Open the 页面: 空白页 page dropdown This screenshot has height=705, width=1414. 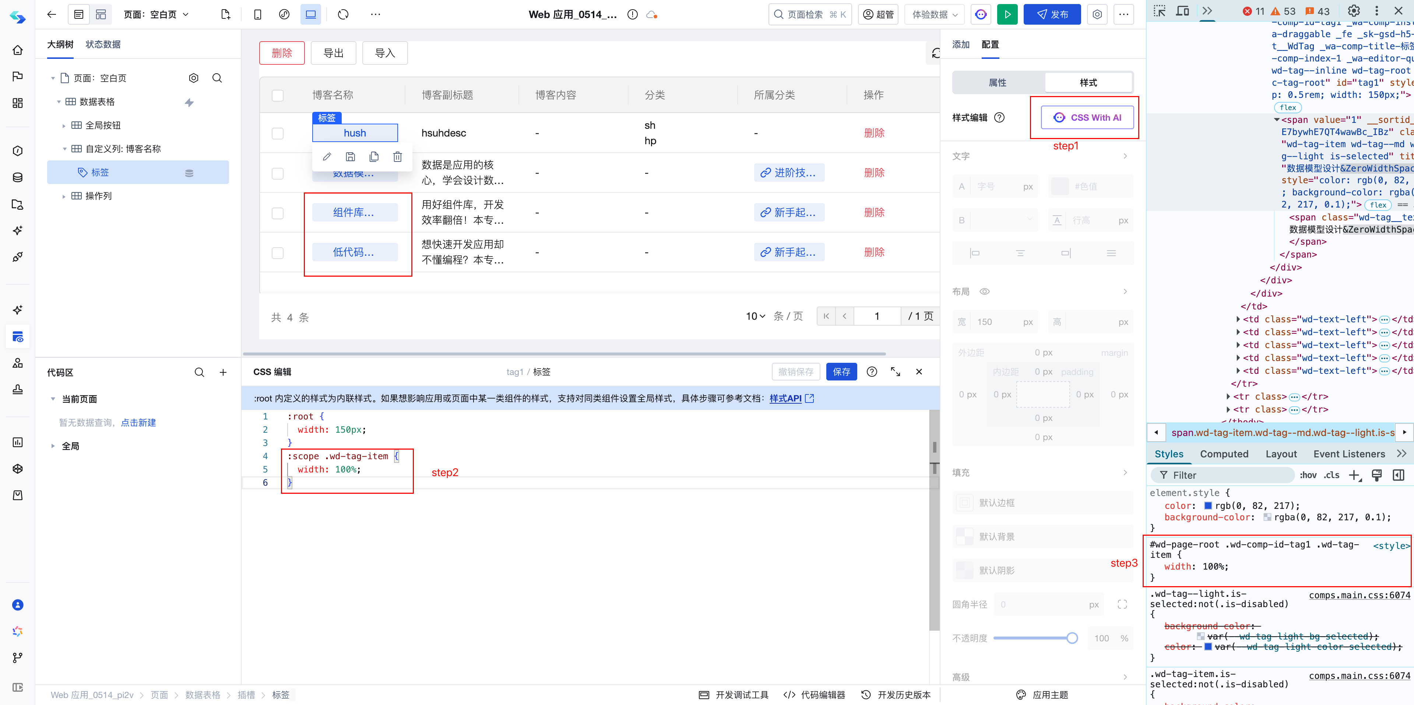point(156,14)
